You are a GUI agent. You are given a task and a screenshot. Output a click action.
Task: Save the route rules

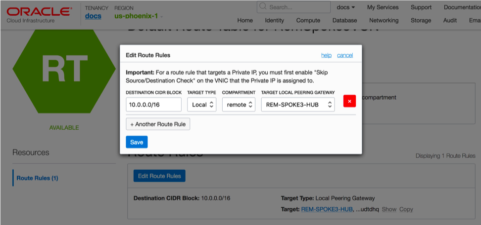pyautogui.click(x=137, y=142)
